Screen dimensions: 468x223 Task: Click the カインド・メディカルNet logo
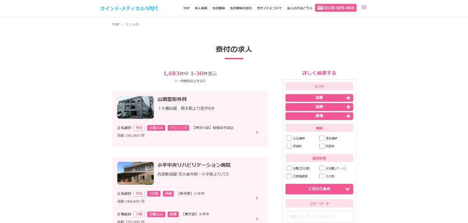point(129,8)
